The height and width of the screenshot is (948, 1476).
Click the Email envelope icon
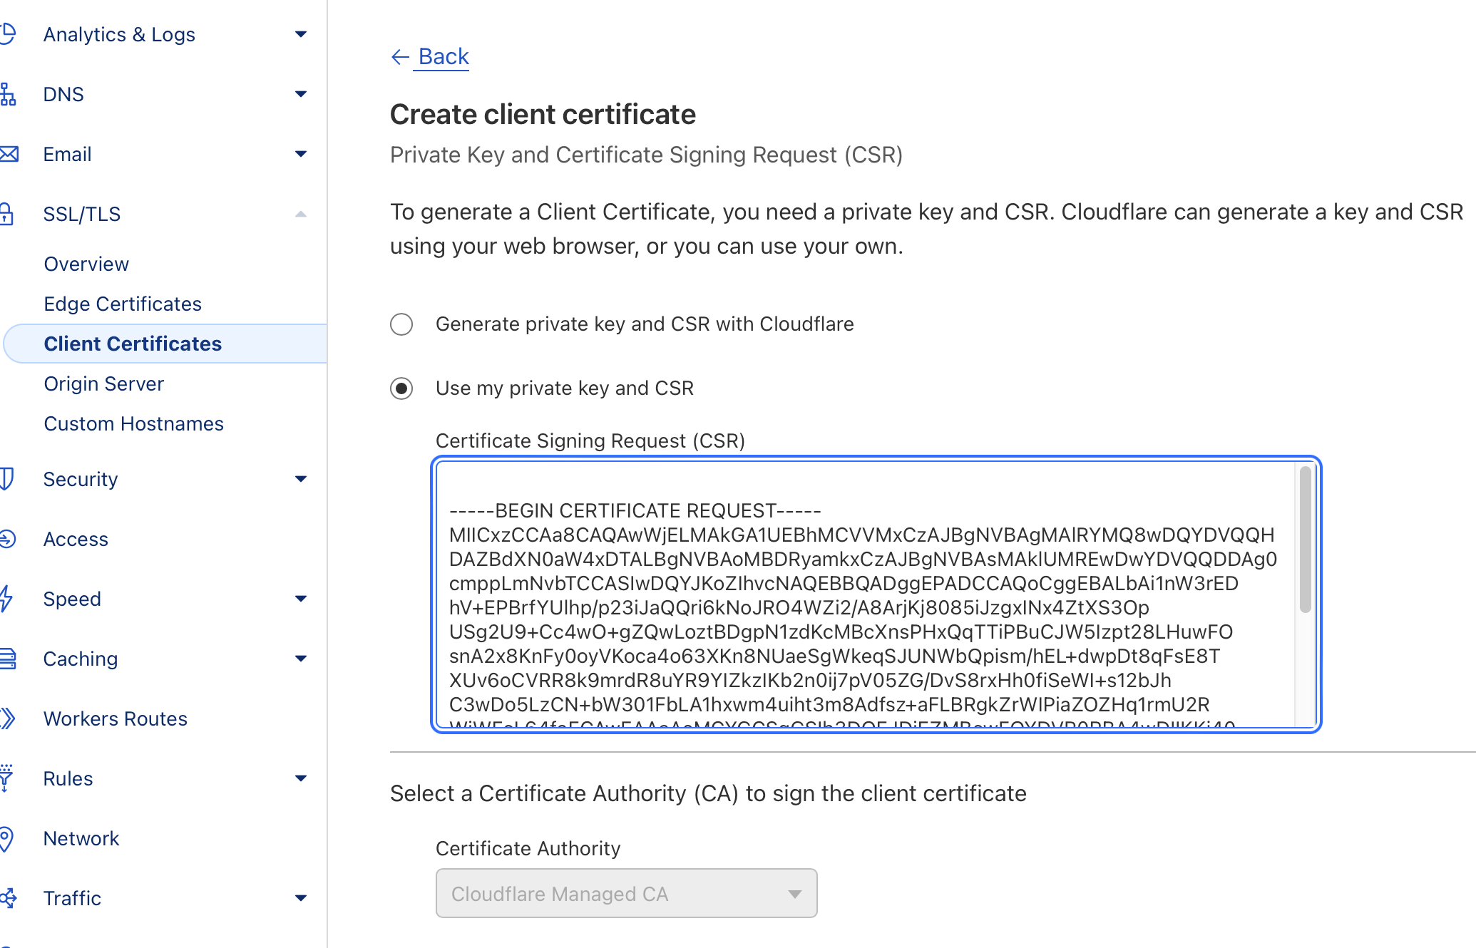click(9, 154)
